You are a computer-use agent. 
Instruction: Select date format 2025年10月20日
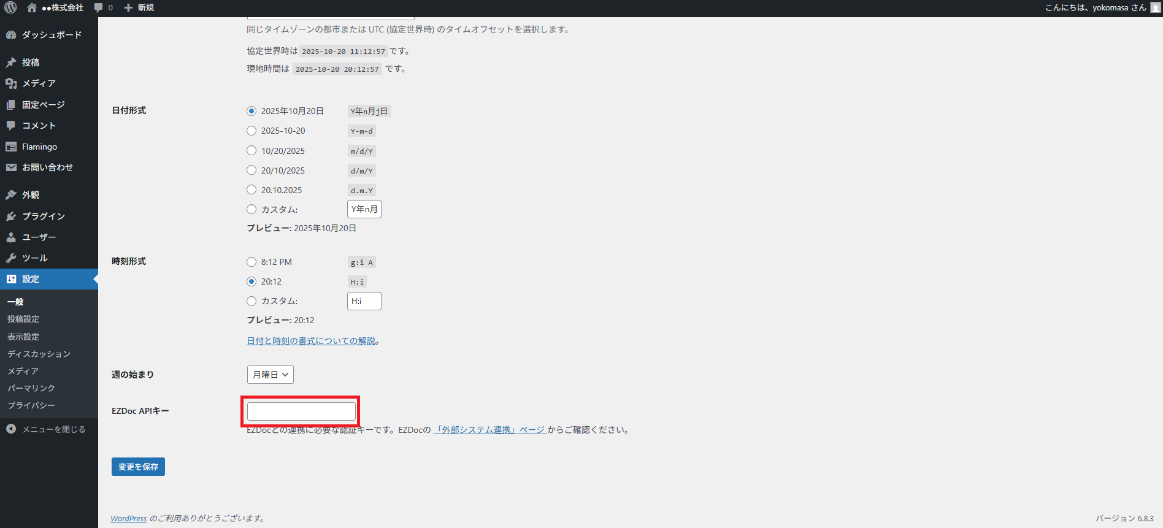pos(251,111)
